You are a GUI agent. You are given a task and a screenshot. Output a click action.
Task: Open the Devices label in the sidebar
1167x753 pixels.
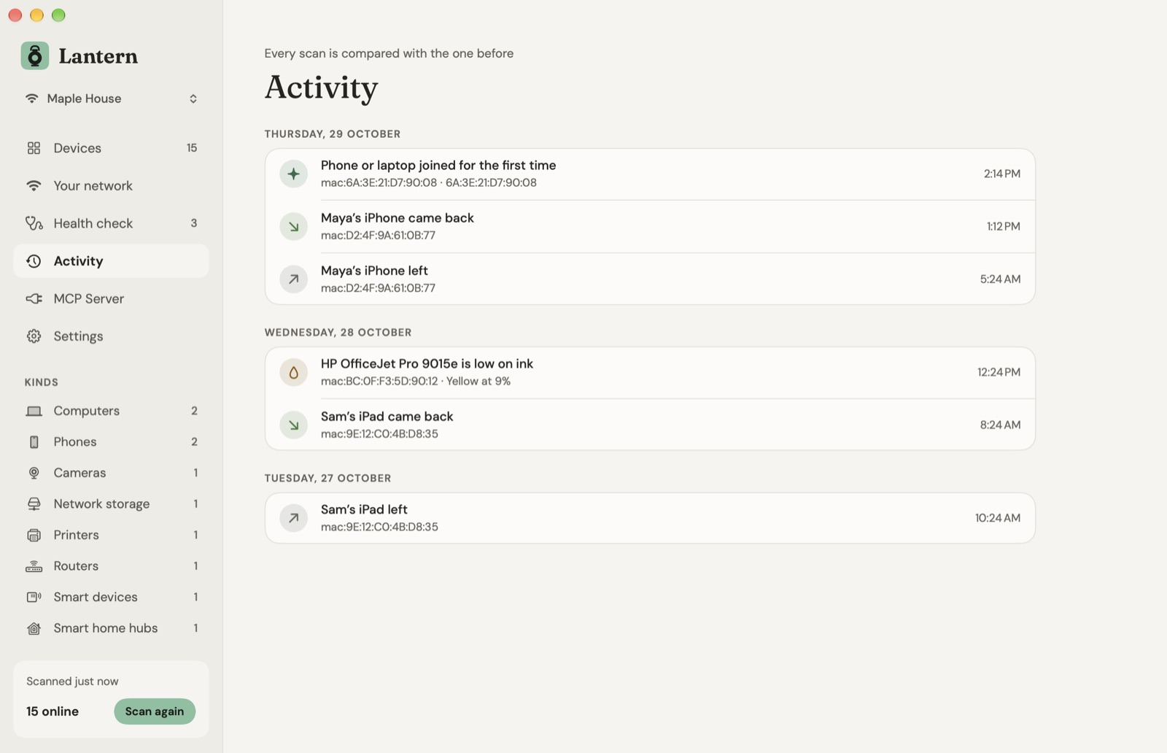(x=77, y=148)
